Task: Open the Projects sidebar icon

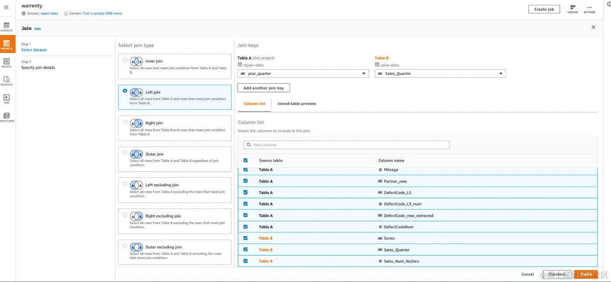Action: (x=6, y=44)
